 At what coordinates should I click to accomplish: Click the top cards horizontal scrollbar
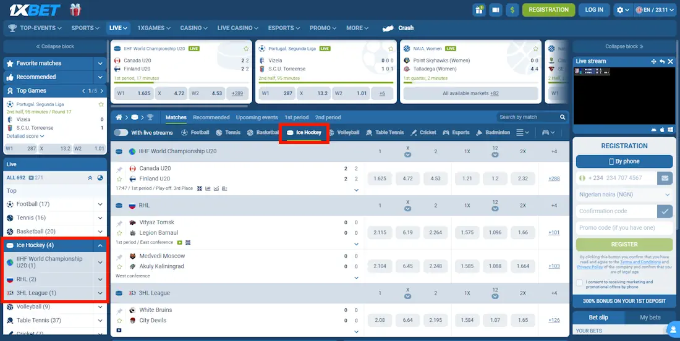tap(179, 106)
